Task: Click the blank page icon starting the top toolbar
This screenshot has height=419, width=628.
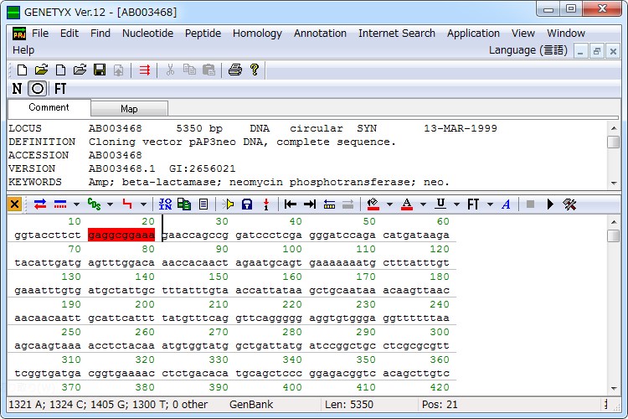Action: click(x=22, y=70)
